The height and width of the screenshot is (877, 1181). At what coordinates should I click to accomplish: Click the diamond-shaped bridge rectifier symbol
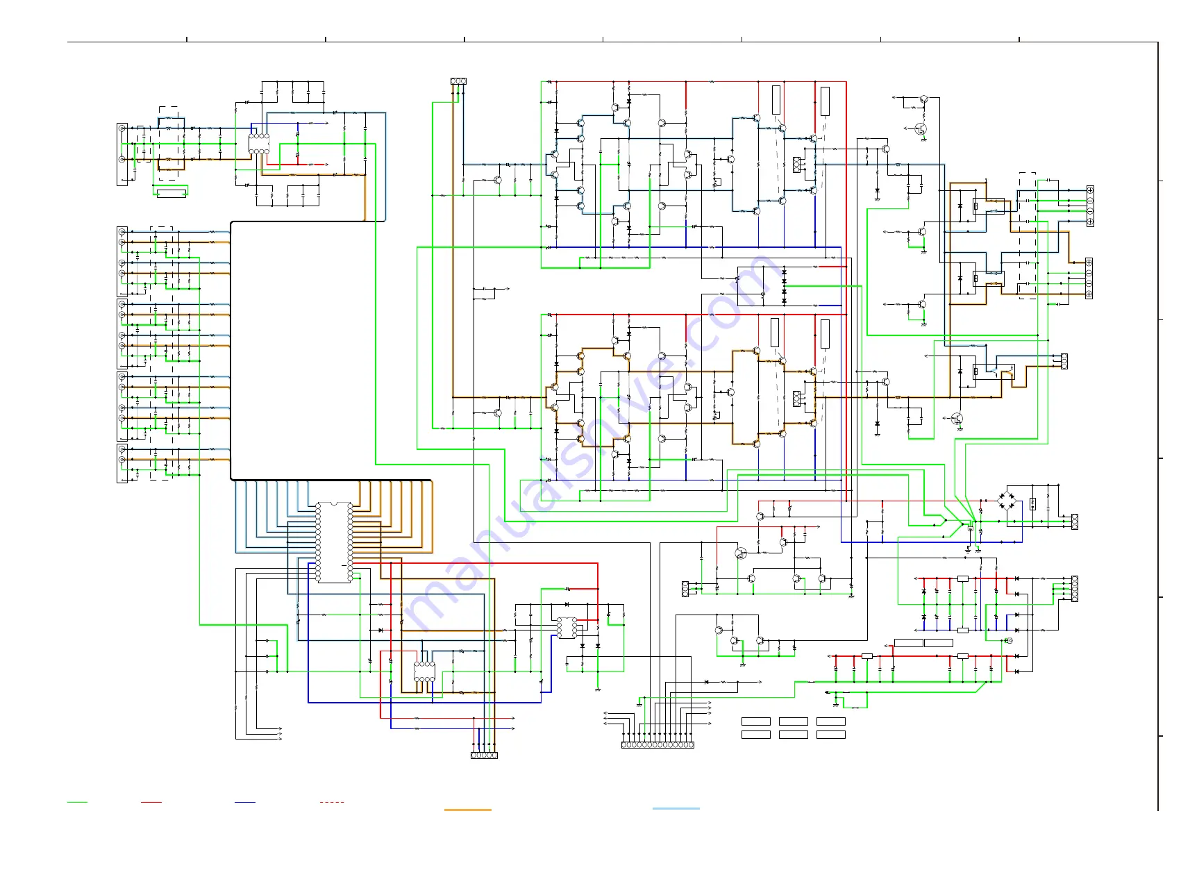tap(1006, 500)
